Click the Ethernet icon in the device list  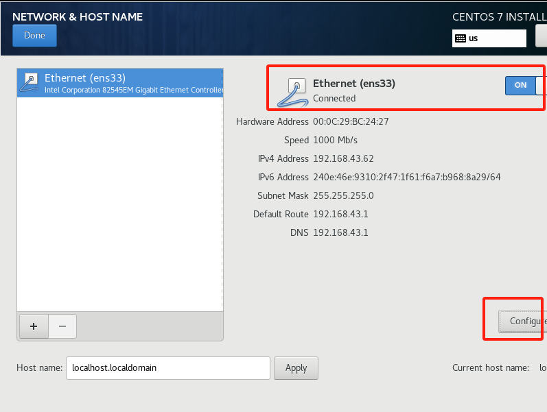31,83
